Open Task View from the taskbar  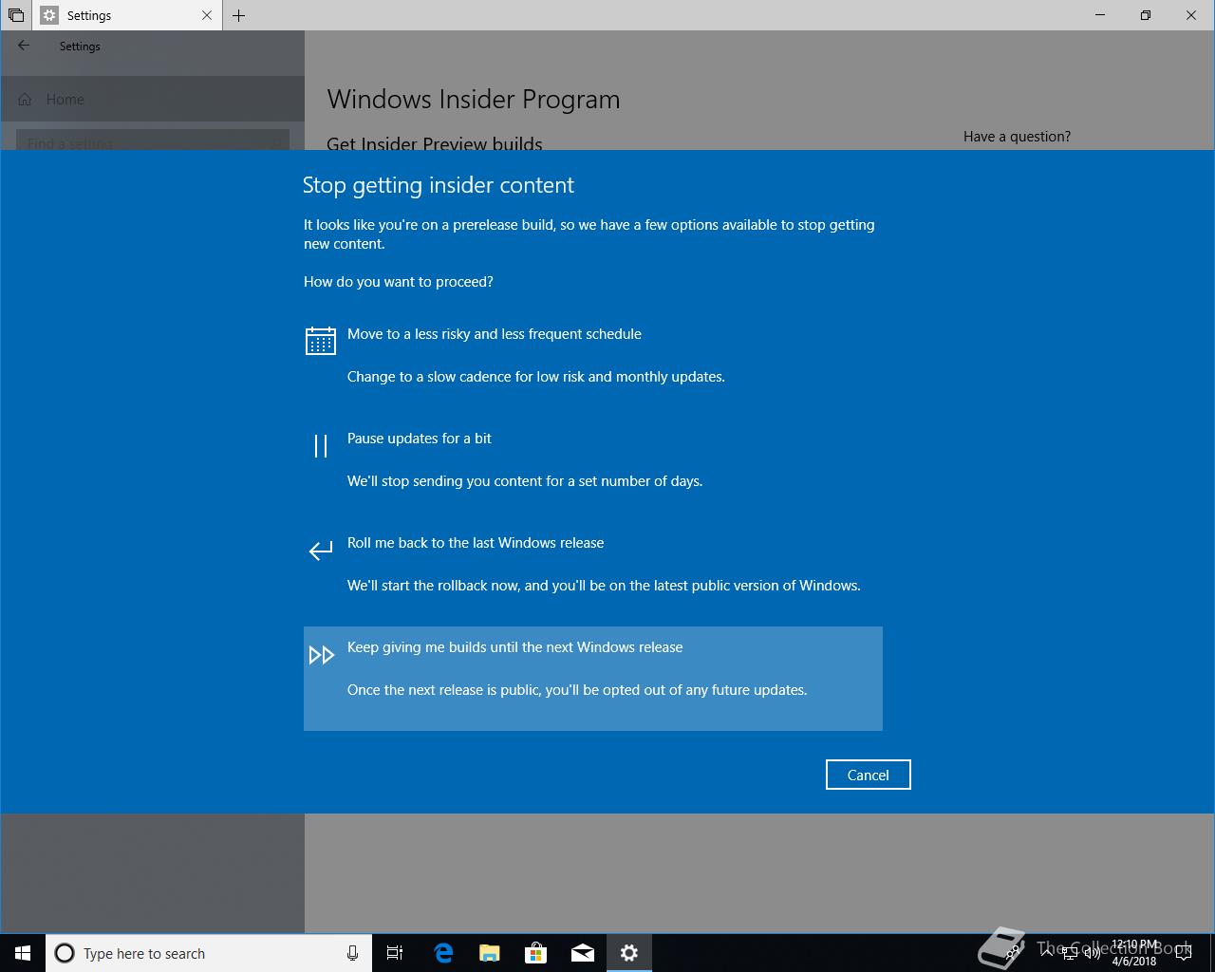pos(395,953)
